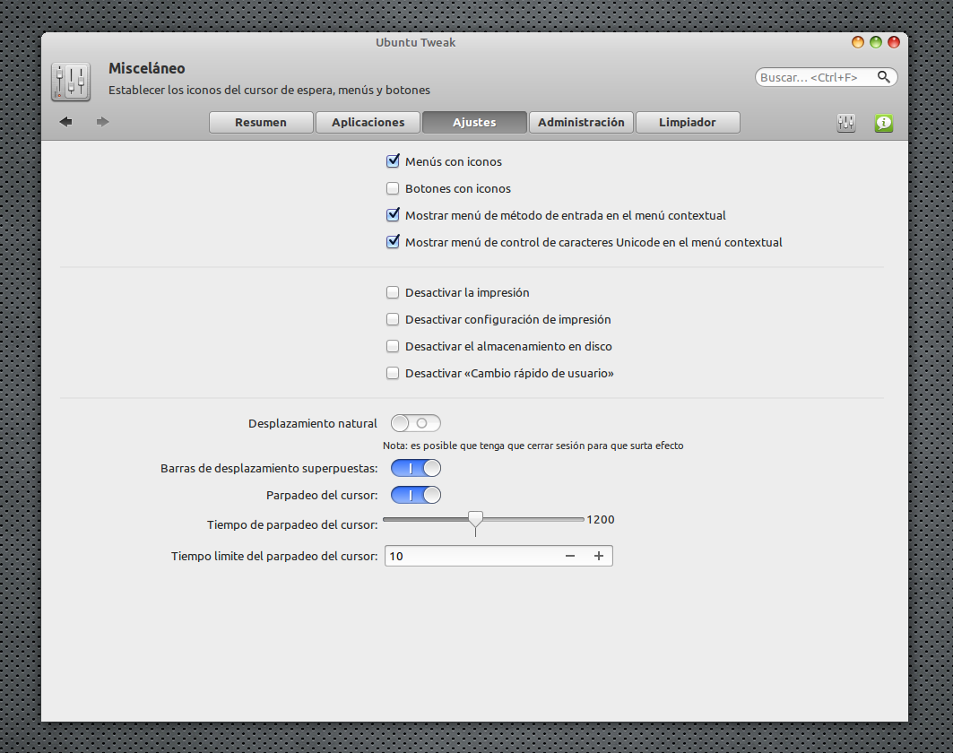
Task: Switch to the Resumen tab
Action: (x=261, y=122)
